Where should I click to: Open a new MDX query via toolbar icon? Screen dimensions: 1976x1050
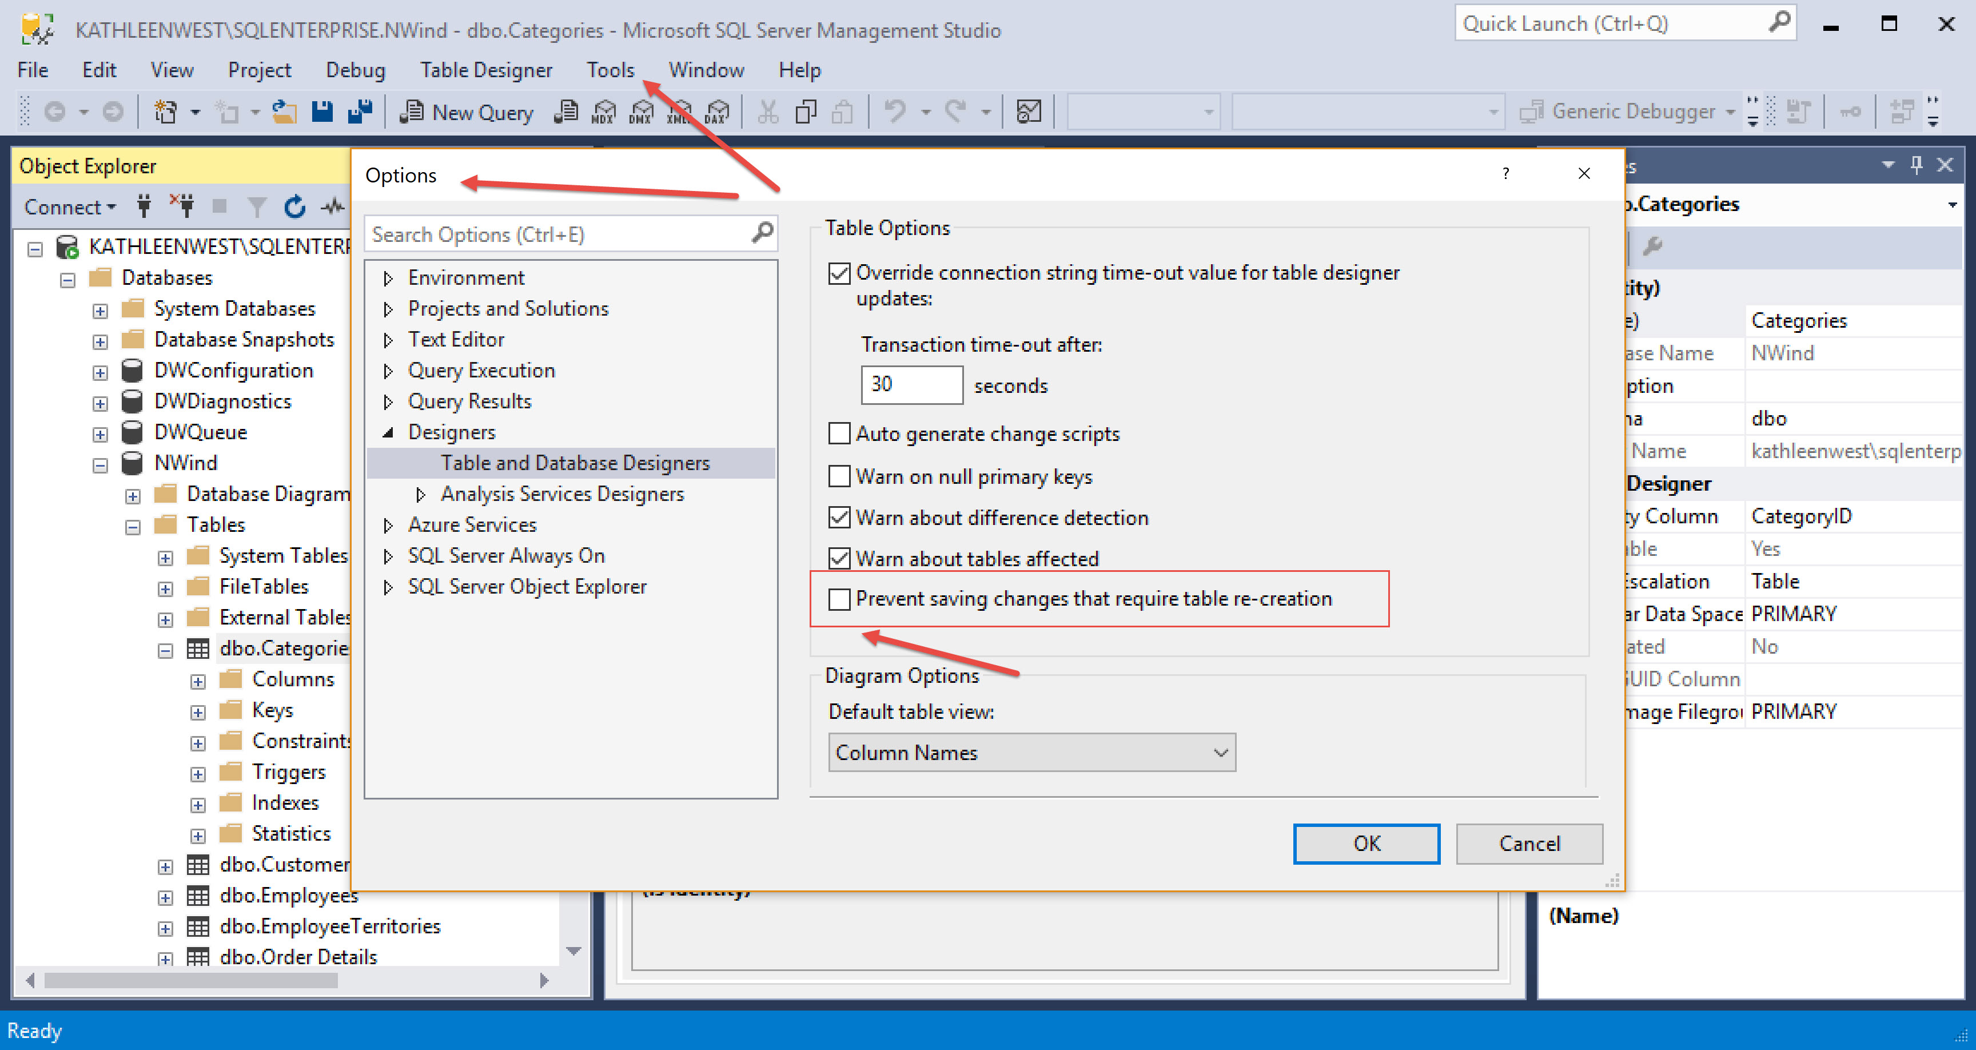(x=604, y=112)
